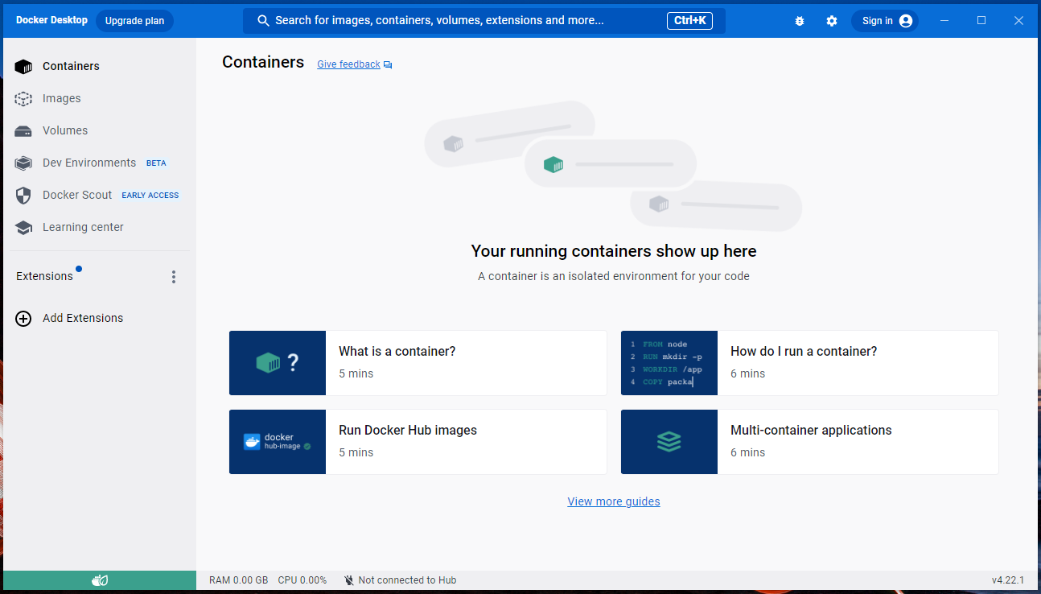1041x594 pixels.
Task: Click the Add Extensions label
Action: click(x=83, y=318)
